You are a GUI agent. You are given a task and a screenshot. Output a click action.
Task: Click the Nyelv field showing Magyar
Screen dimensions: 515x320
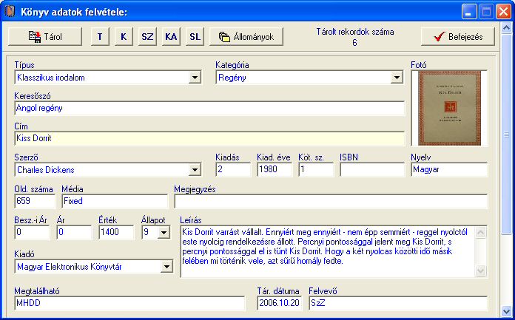tap(449, 170)
